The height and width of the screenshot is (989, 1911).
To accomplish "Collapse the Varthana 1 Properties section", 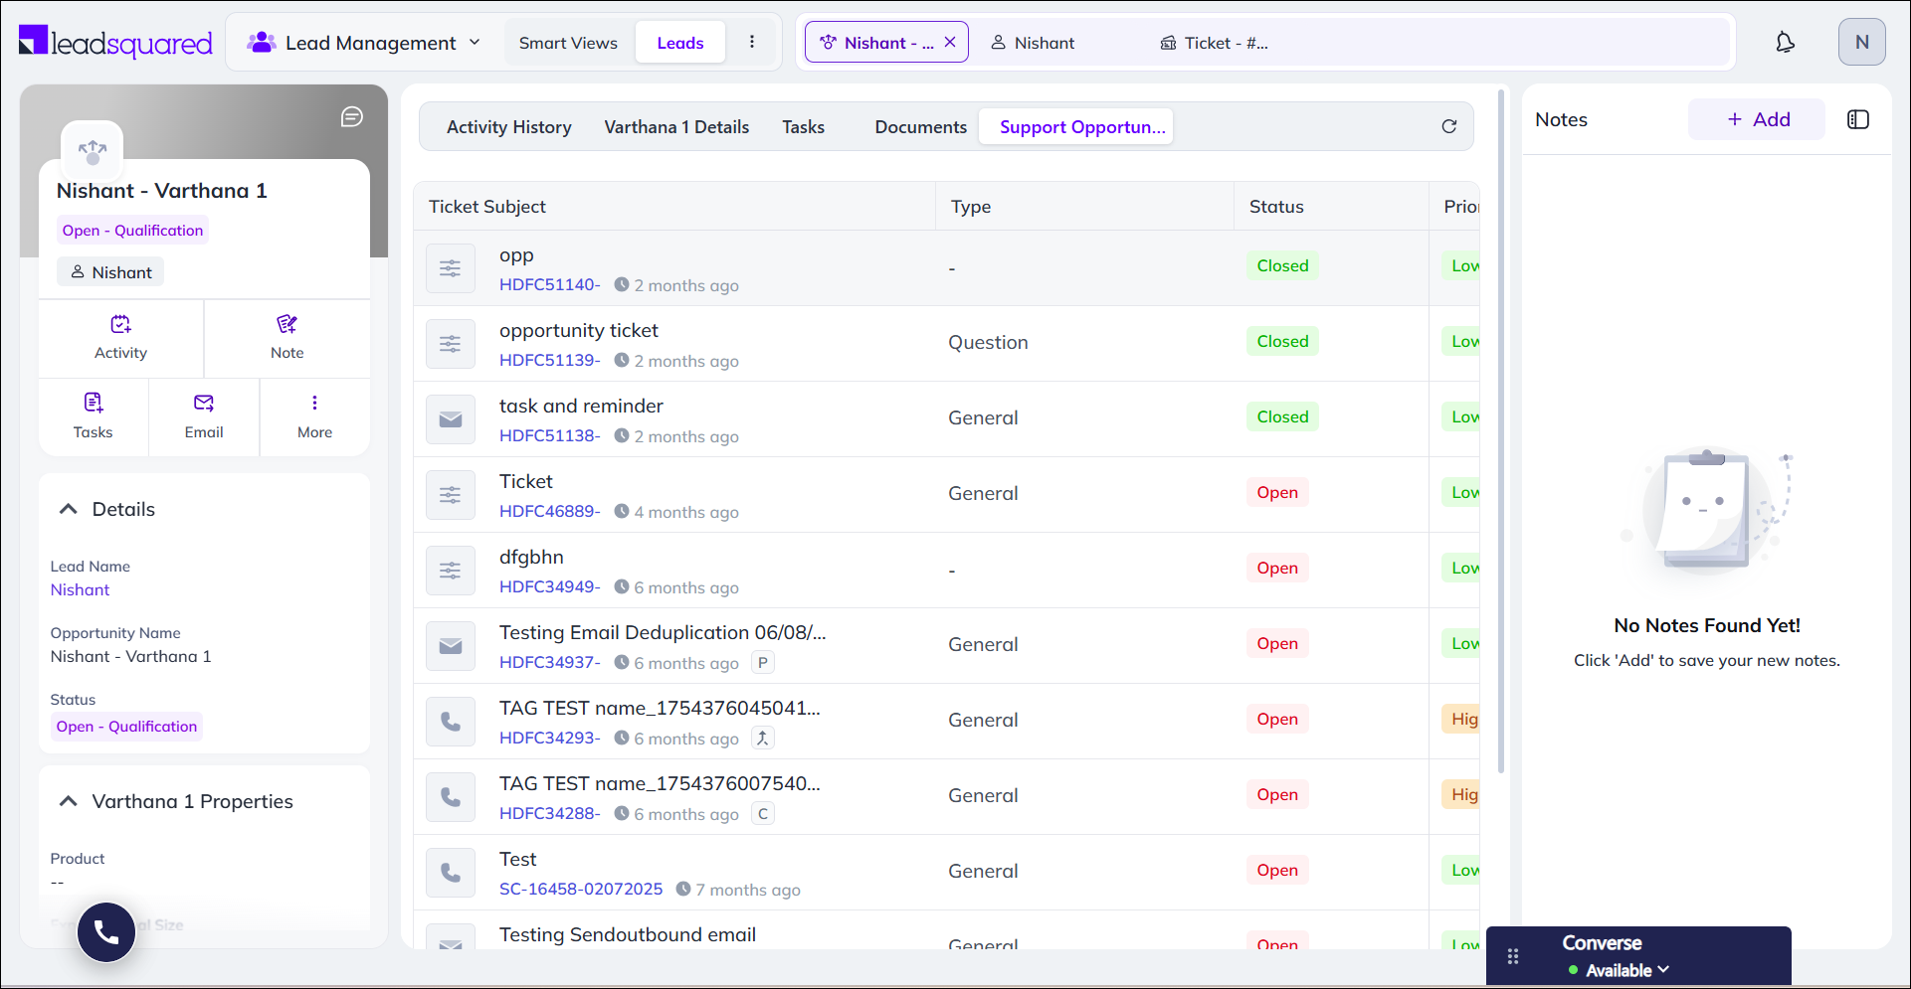I will click(x=68, y=800).
